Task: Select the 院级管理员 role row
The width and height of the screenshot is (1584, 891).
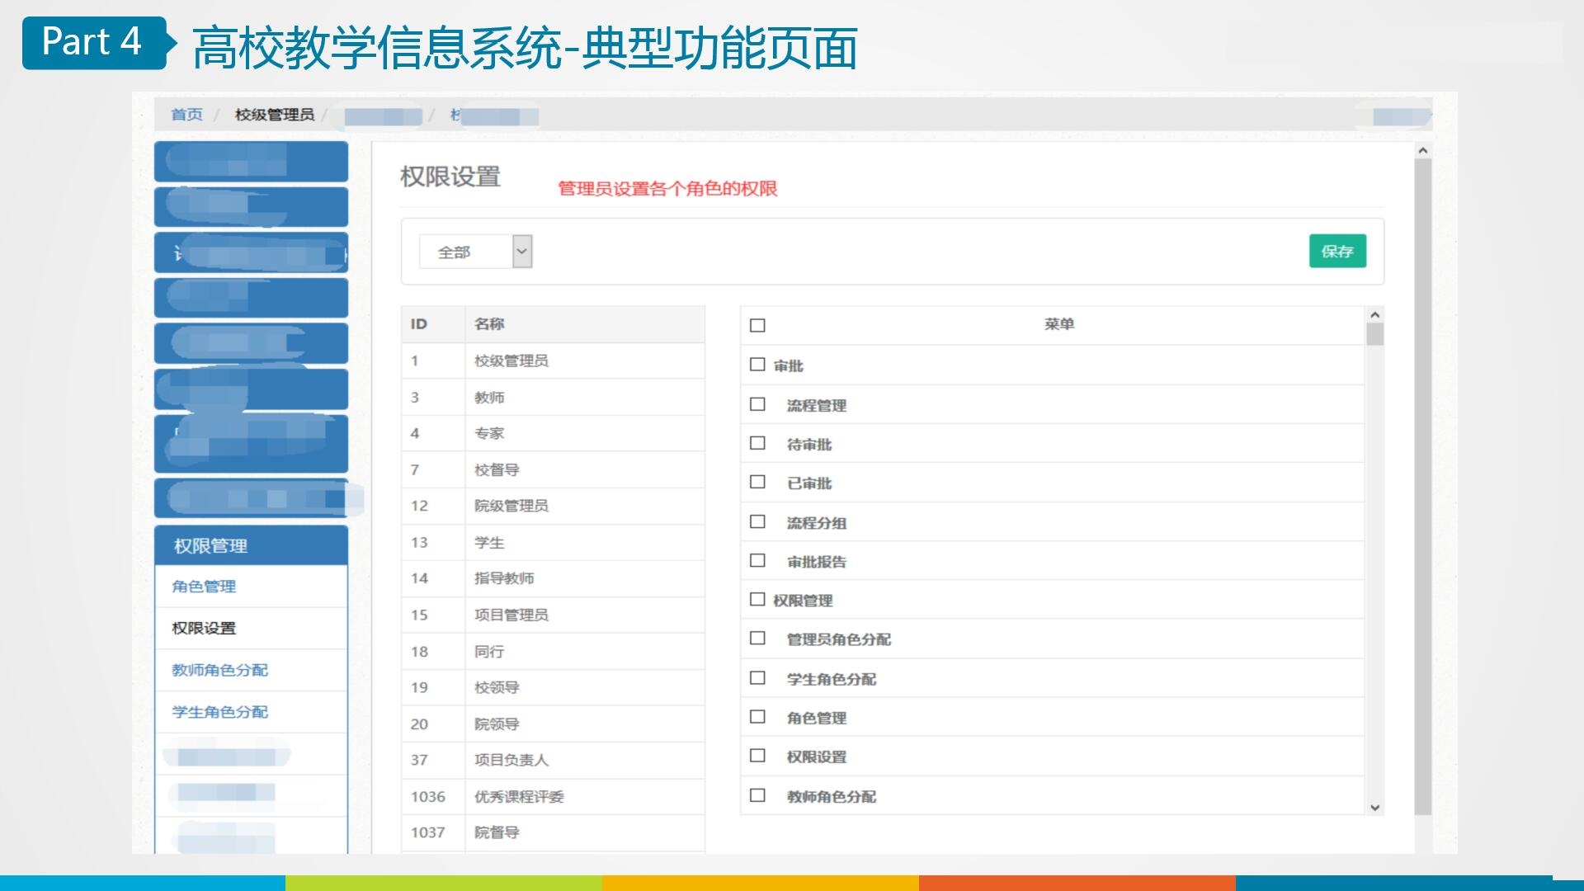Action: pyautogui.click(x=511, y=506)
